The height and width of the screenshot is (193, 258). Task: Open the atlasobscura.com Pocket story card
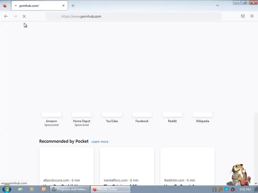(67, 166)
